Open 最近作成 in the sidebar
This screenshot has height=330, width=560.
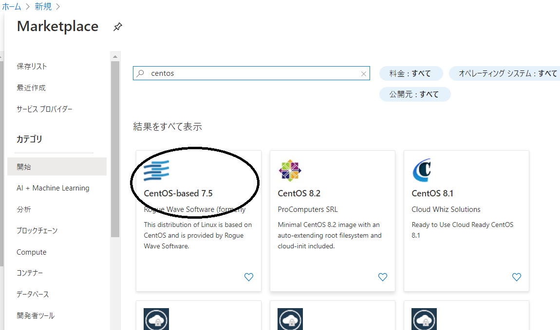pos(31,87)
